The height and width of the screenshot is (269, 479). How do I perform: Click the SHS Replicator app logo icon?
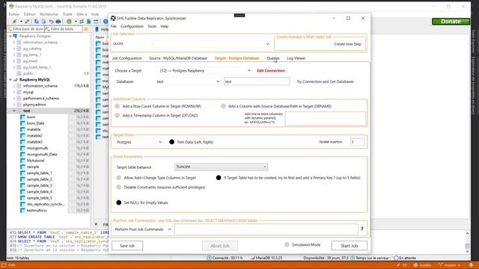(x=113, y=18)
